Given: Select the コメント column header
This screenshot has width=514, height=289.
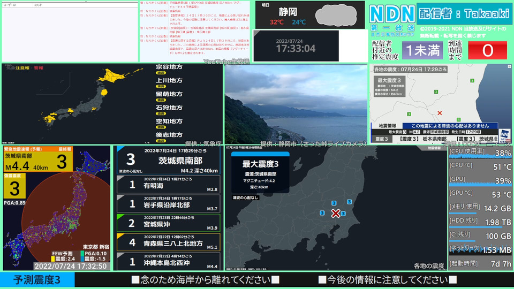Looking at the screenshot, I should point(38,5).
